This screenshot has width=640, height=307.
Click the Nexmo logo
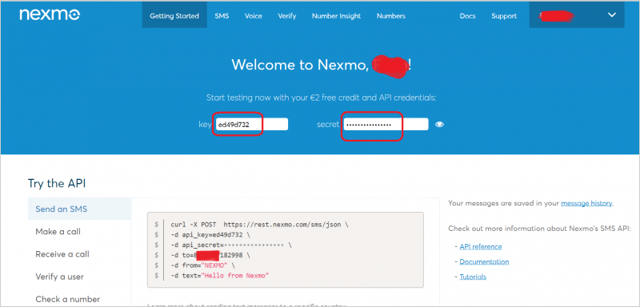click(50, 14)
